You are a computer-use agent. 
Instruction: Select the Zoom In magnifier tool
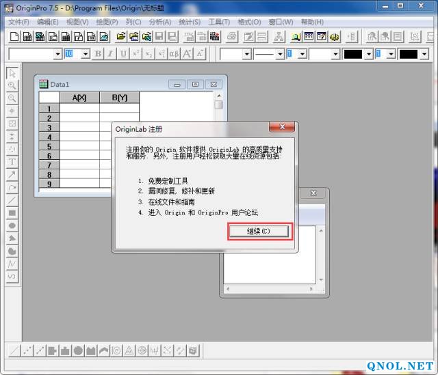12,85
